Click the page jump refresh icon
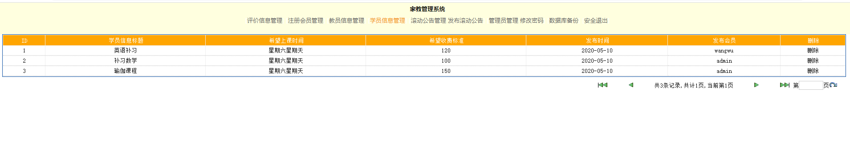850x164 pixels. [x=833, y=85]
